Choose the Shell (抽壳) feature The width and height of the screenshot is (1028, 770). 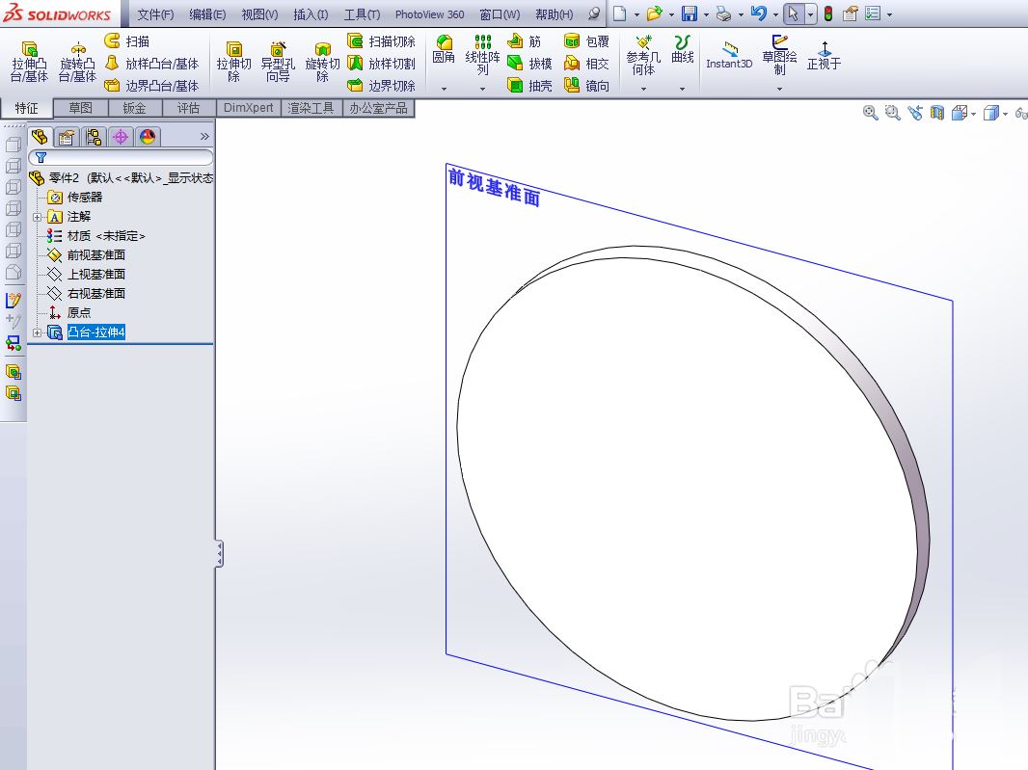pyautogui.click(x=529, y=85)
